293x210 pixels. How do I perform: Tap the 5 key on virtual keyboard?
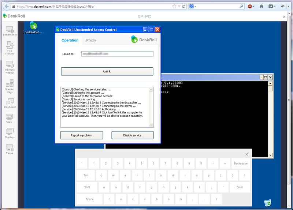coord(141,164)
